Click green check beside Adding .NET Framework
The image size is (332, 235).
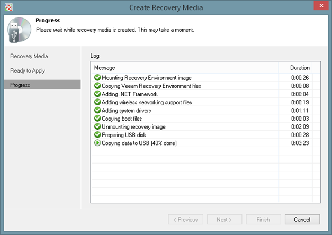pyautogui.click(x=97, y=94)
